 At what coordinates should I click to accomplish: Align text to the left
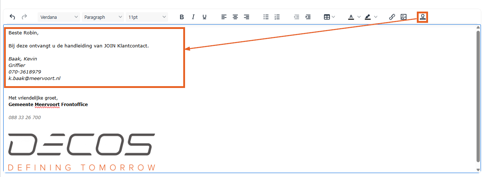(x=224, y=17)
